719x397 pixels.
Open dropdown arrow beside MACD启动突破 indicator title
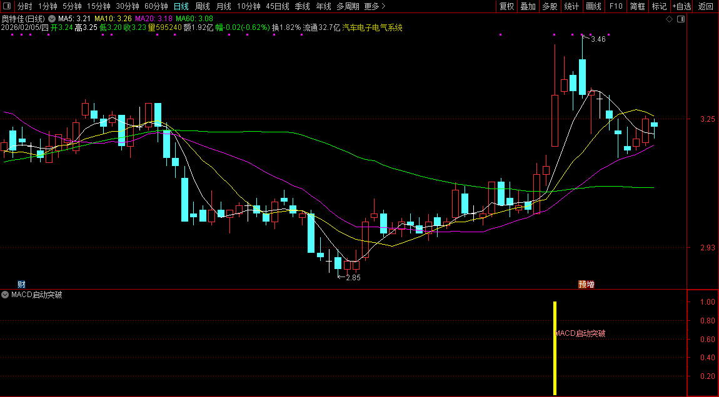(5, 295)
